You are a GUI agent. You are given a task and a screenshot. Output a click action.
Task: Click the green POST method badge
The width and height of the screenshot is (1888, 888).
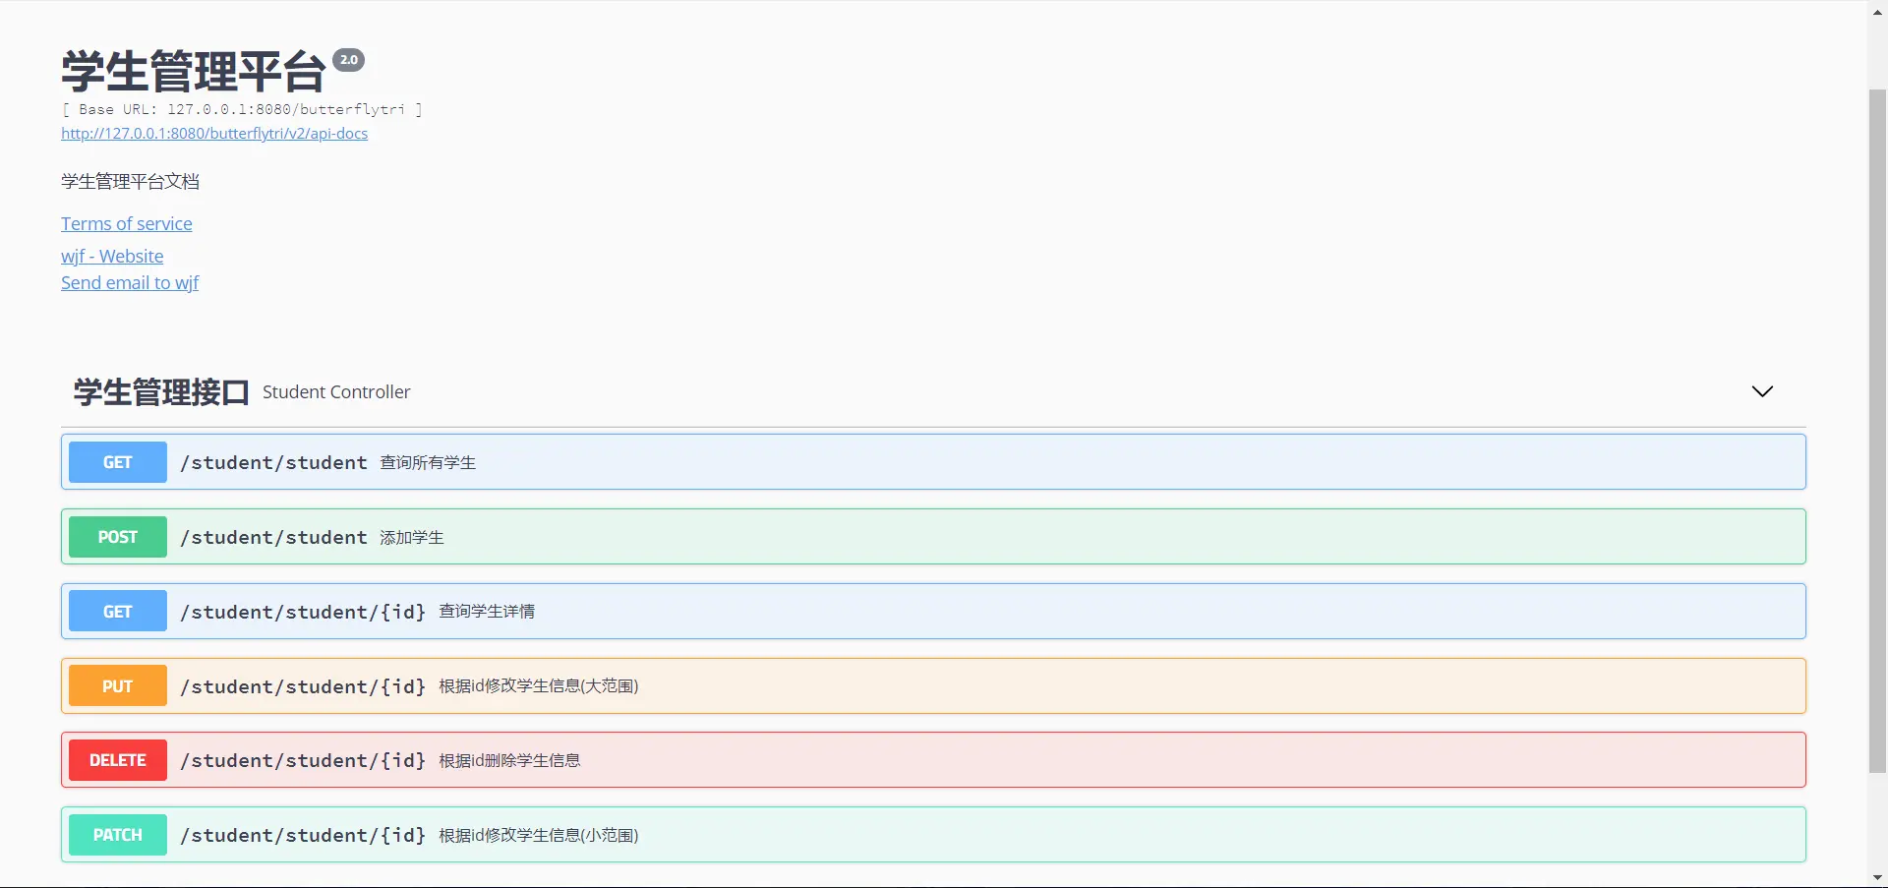click(118, 537)
